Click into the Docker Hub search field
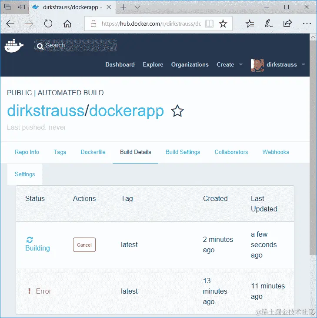 [x=76, y=45]
